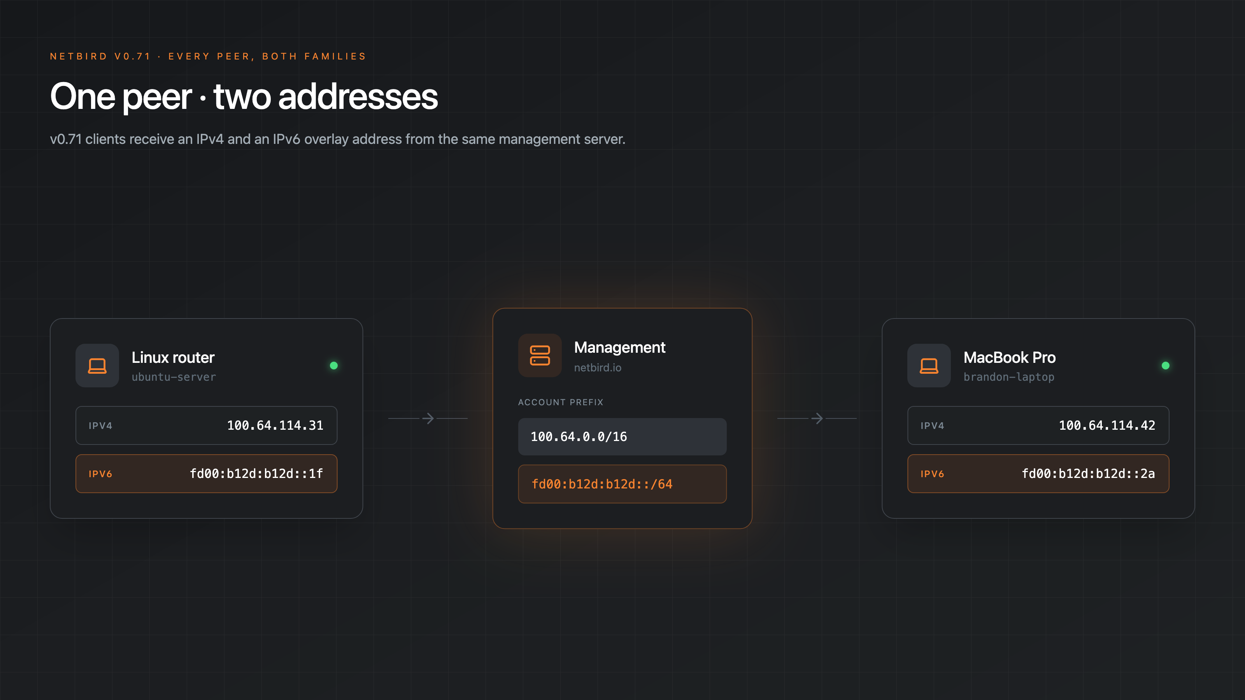
Task: Click the 100.64.0.0/16 account prefix box
Action: pos(622,437)
